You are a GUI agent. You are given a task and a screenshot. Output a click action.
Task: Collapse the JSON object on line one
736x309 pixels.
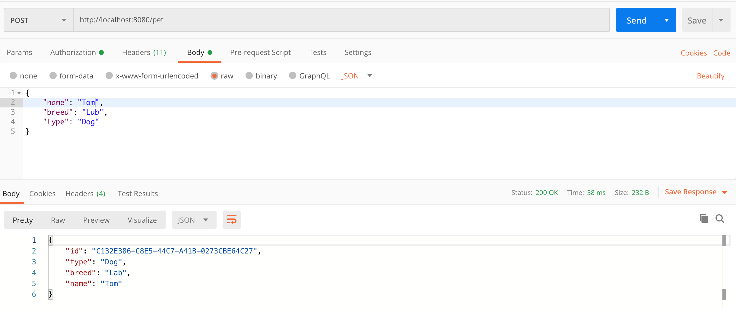point(19,93)
